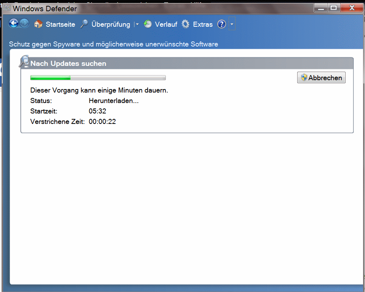Image resolution: width=365 pixels, height=292 pixels.
Task: Click the Startseite house icon
Action: 38,24
